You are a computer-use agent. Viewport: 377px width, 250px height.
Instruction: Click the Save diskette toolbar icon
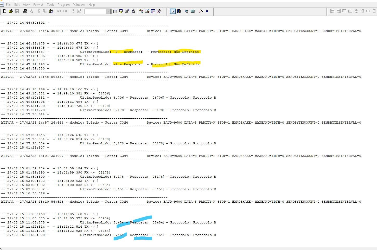(17, 11)
